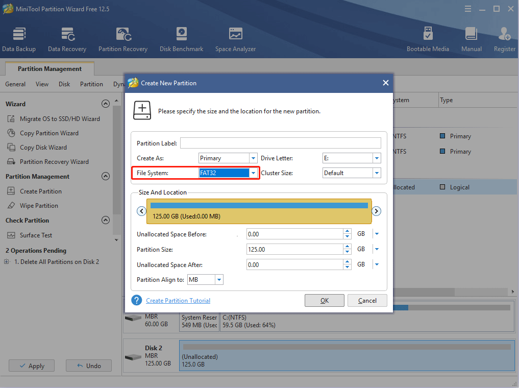This screenshot has width=519, height=388.
Task: Open the Partition menu
Action: [x=91, y=84]
